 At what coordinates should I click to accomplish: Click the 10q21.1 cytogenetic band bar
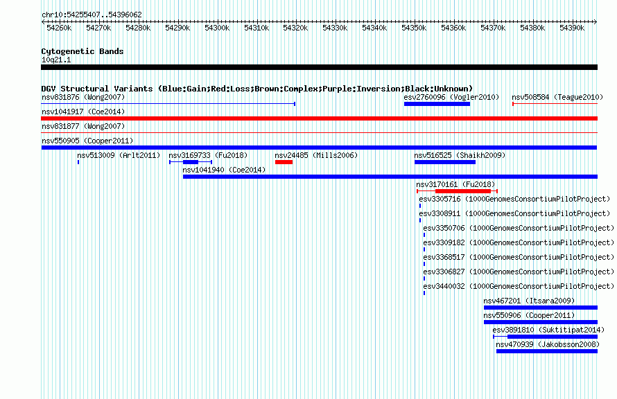pos(319,67)
